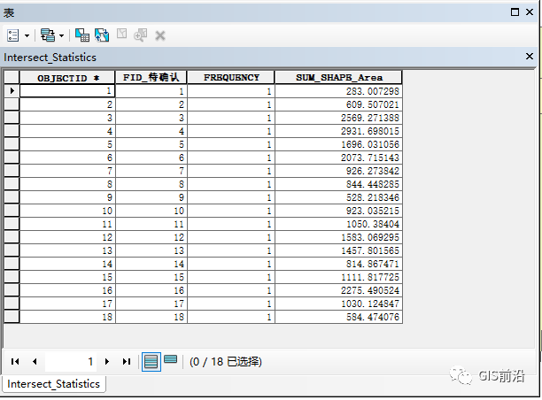Viewport: 542px width, 400px height.
Task: Click the Clear Selection icon
Action: point(121,35)
